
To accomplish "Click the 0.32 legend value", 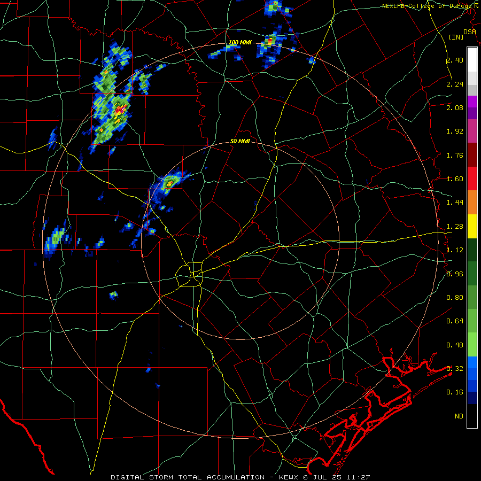I will [455, 369].
